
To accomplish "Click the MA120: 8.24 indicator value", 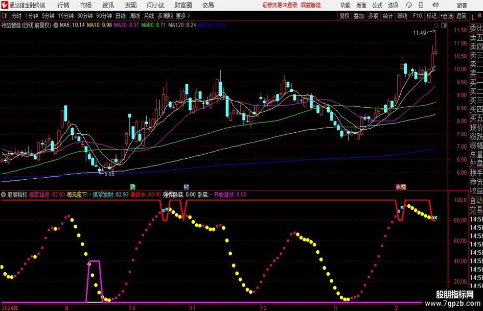I will [182, 25].
